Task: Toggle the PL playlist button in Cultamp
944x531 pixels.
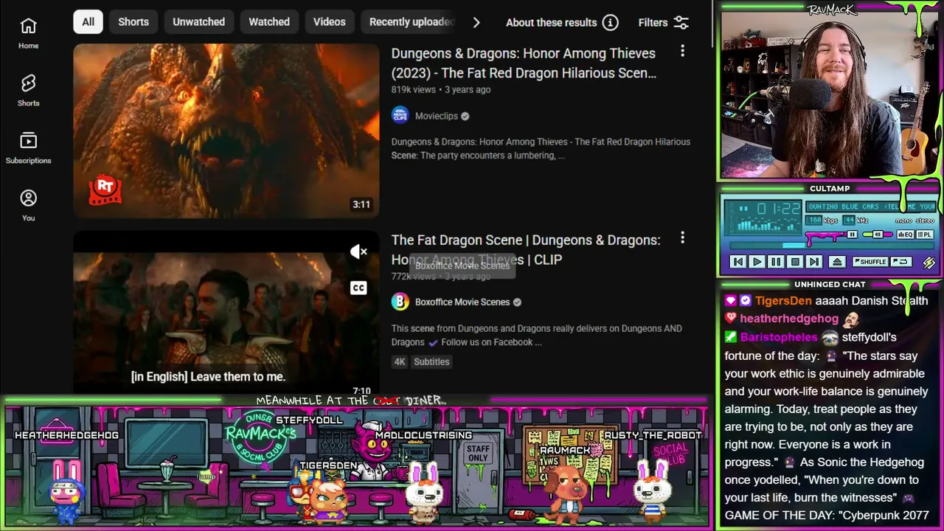Action: coord(924,235)
